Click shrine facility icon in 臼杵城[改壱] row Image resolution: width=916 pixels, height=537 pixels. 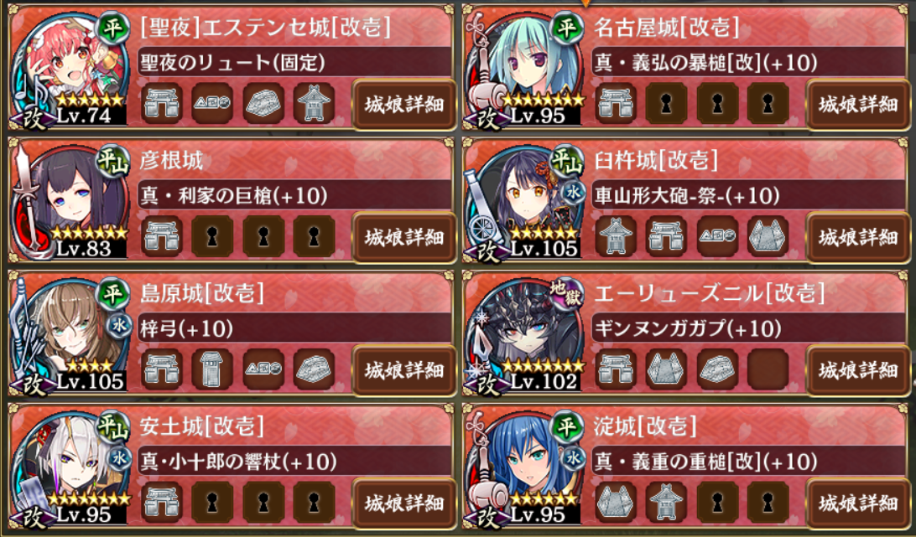point(616,237)
